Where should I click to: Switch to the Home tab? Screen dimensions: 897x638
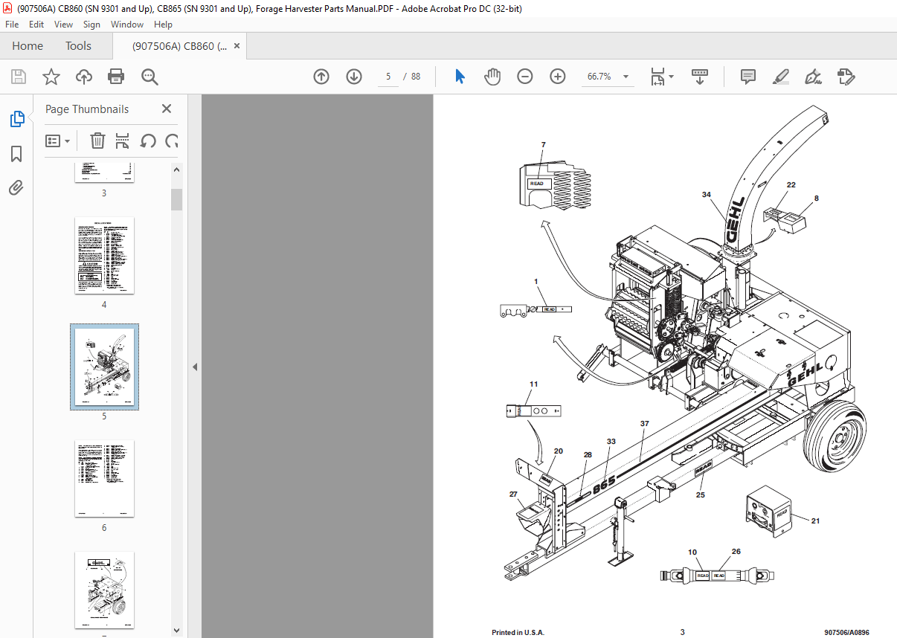click(x=28, y=46)
